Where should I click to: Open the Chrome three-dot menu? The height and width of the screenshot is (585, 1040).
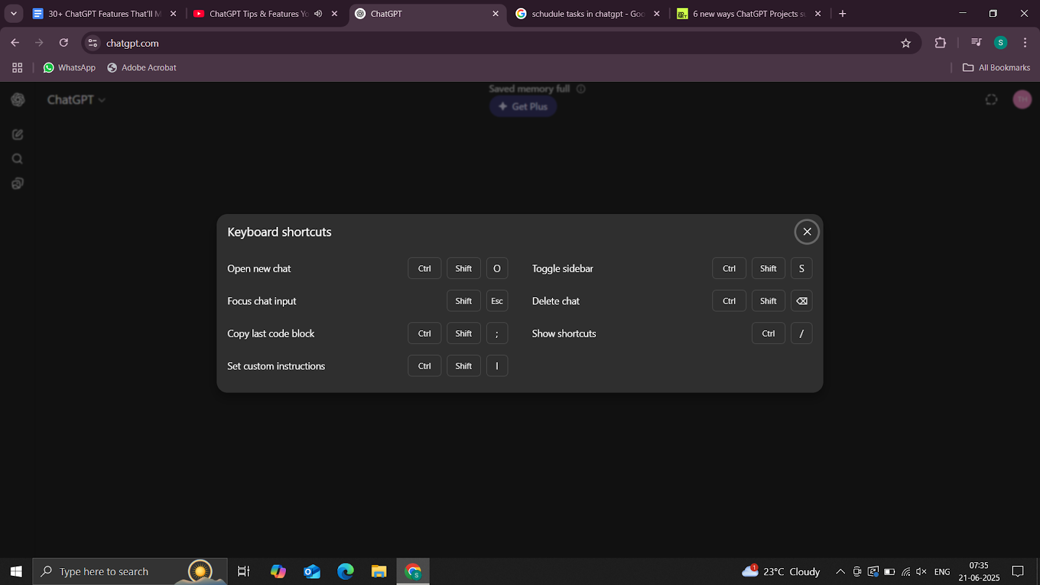(1025, 43)
